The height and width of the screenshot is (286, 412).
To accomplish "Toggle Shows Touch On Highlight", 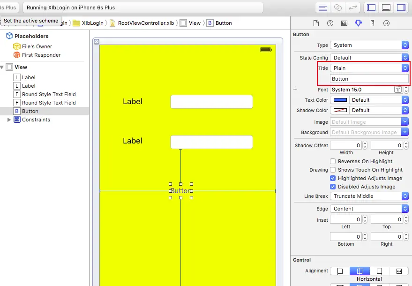I will pyautogui.click(x=333, y=170).
